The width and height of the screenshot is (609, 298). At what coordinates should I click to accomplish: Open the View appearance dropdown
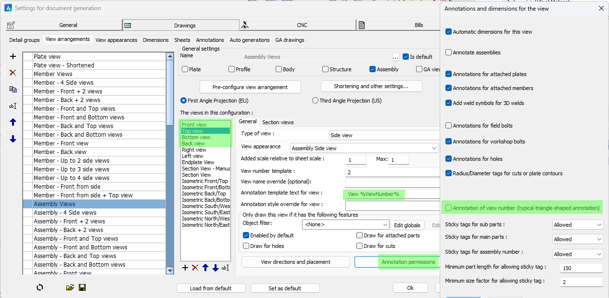(x=434, y=148)
